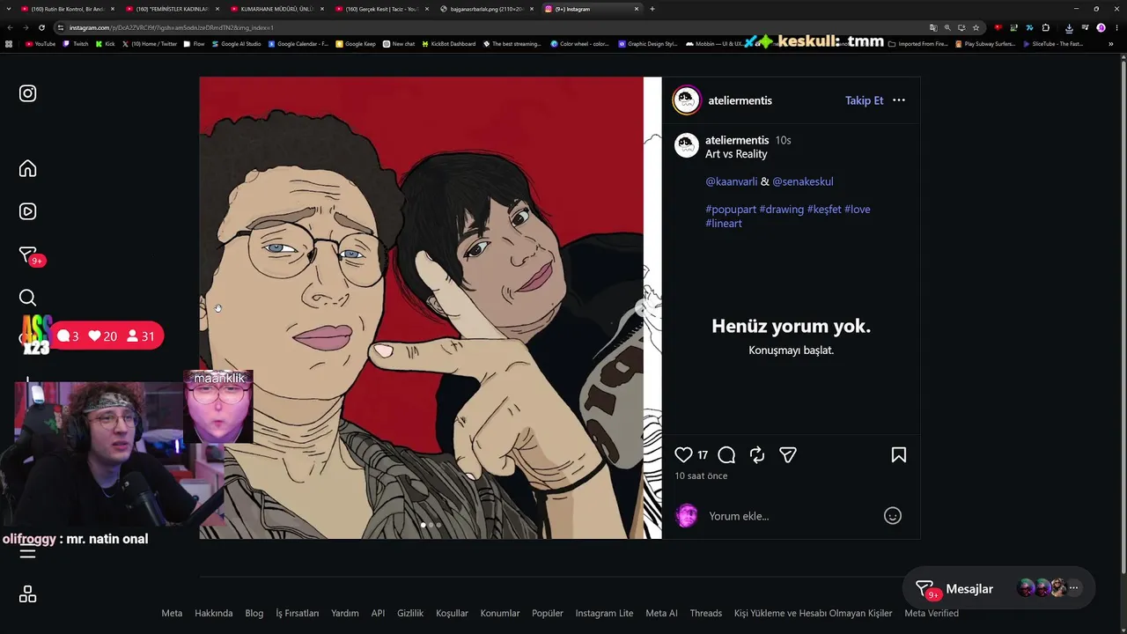Reload the page

click(43, 27)
